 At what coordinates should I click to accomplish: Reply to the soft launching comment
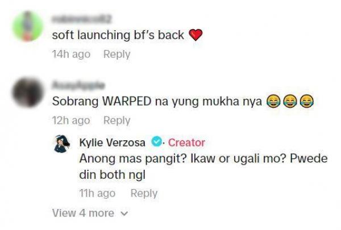point(117,55)
